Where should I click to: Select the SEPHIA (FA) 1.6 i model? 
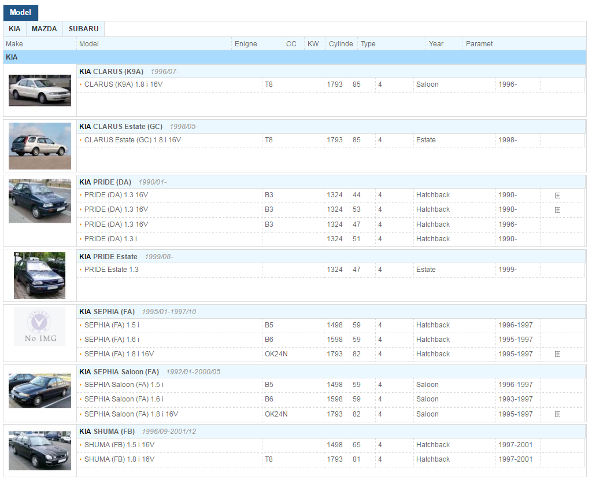click(x=112, y=340)
